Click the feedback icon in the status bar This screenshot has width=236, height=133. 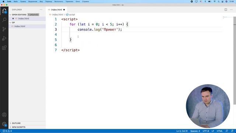(227, 131)
